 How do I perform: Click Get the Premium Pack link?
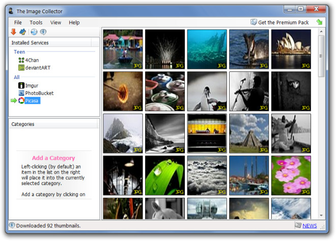283,22
